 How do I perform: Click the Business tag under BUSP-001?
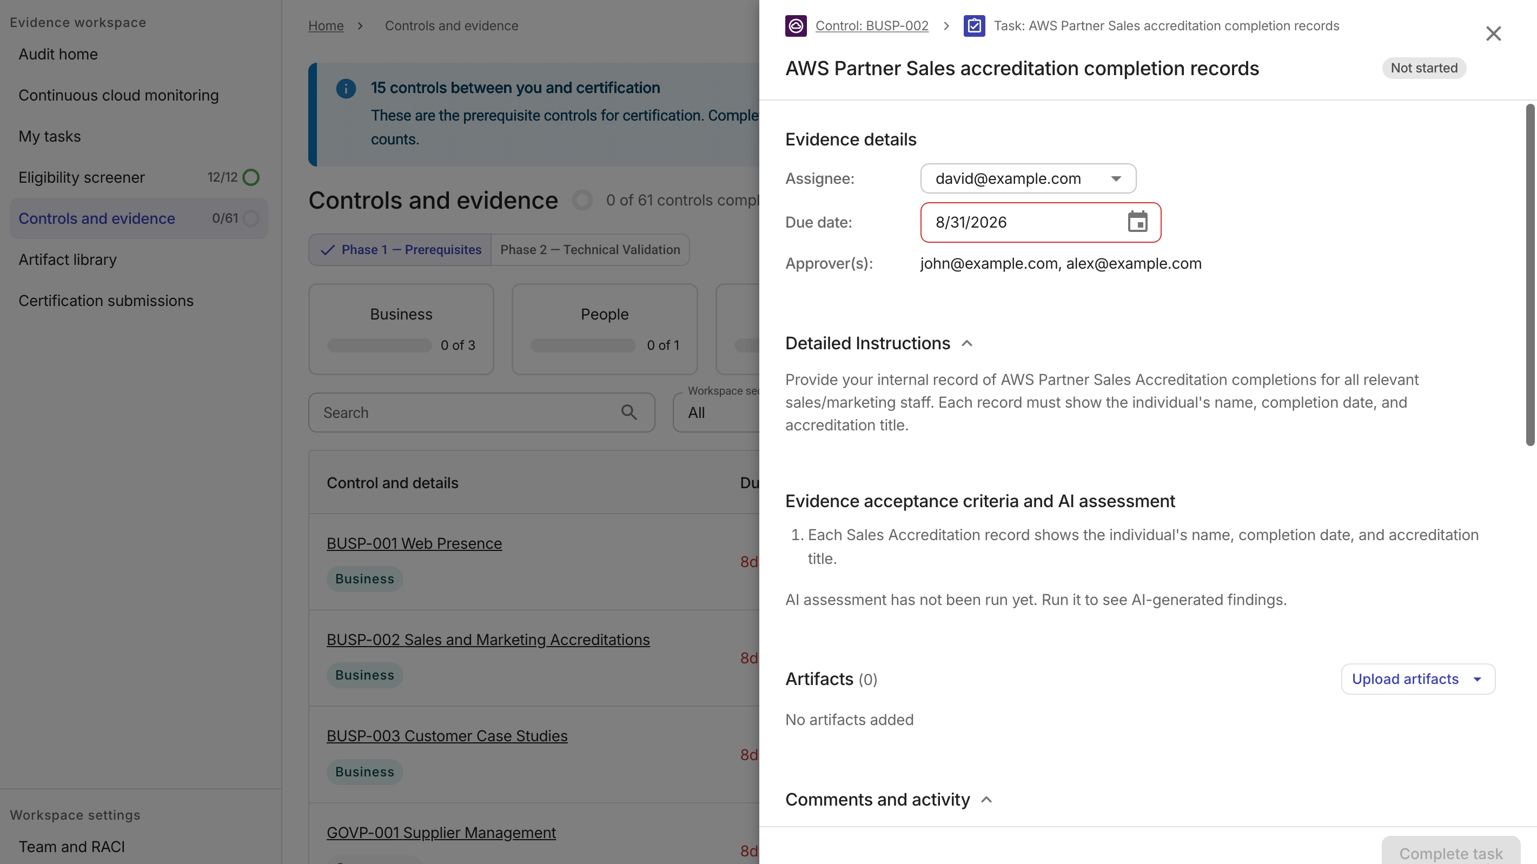365,579
